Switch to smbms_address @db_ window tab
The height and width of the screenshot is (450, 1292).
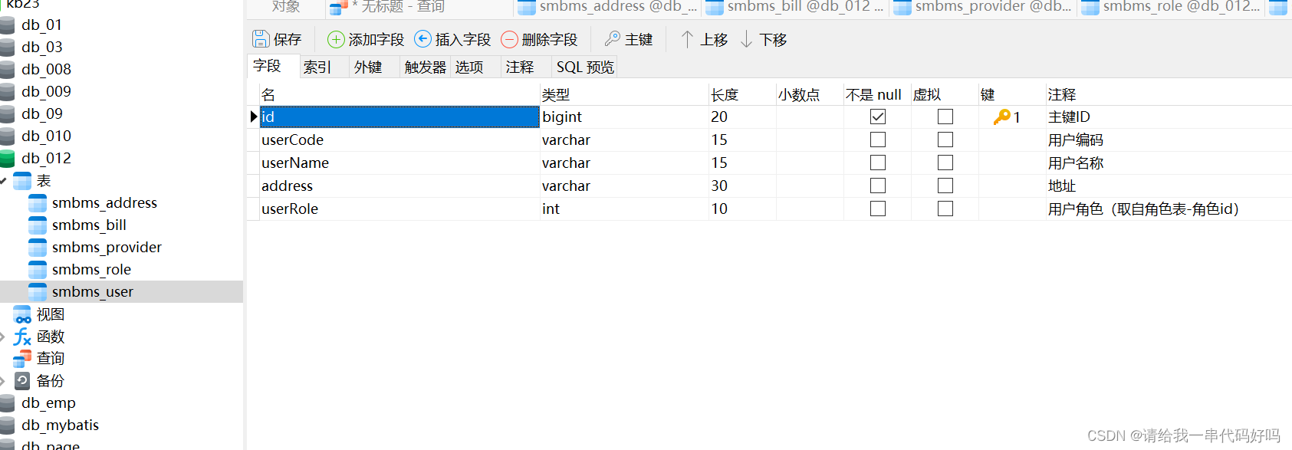(x=607, y=8)
